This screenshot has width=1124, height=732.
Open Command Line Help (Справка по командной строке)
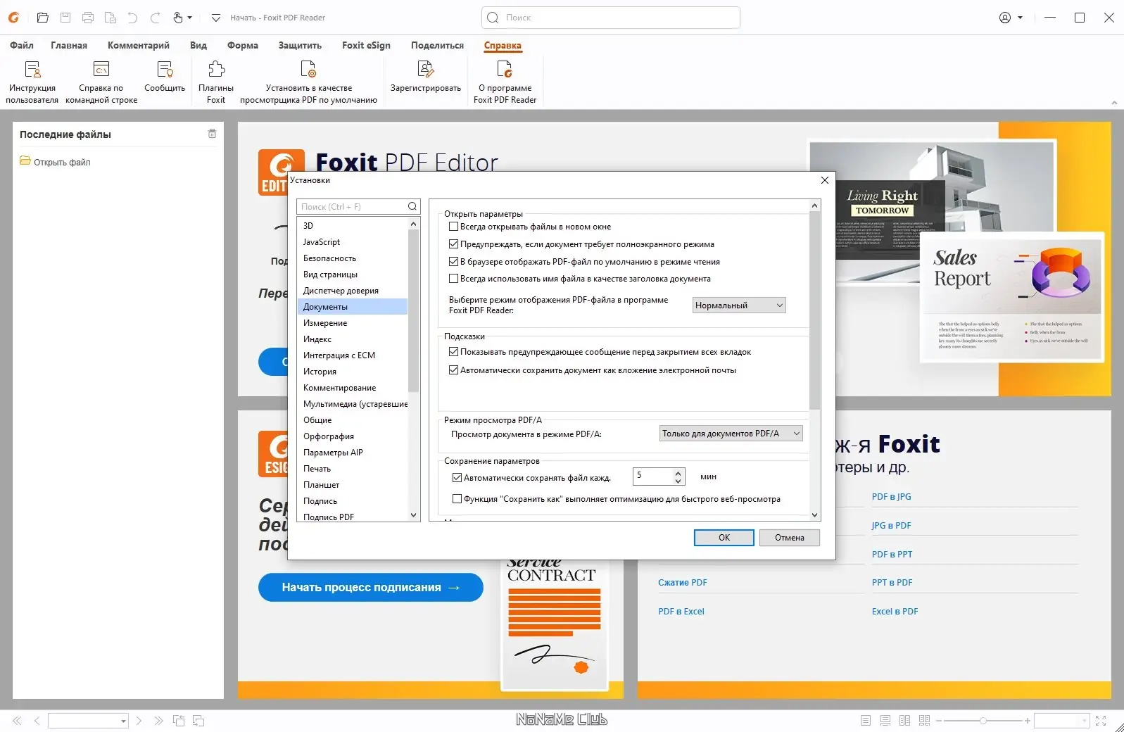101,82
